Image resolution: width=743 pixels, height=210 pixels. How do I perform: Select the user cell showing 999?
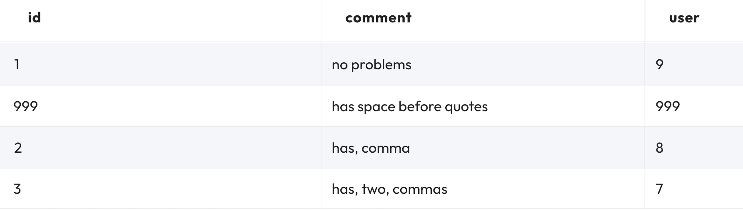(694, 106)
